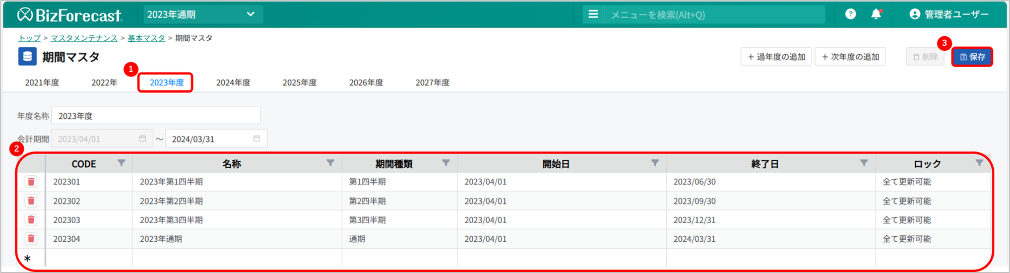Select the 2021年度 tab
Viewport: 1010px width, 273px height.
tap(42, 83)
